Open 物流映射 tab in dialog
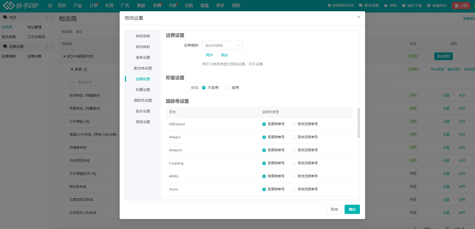 click(x=143, y=47)
